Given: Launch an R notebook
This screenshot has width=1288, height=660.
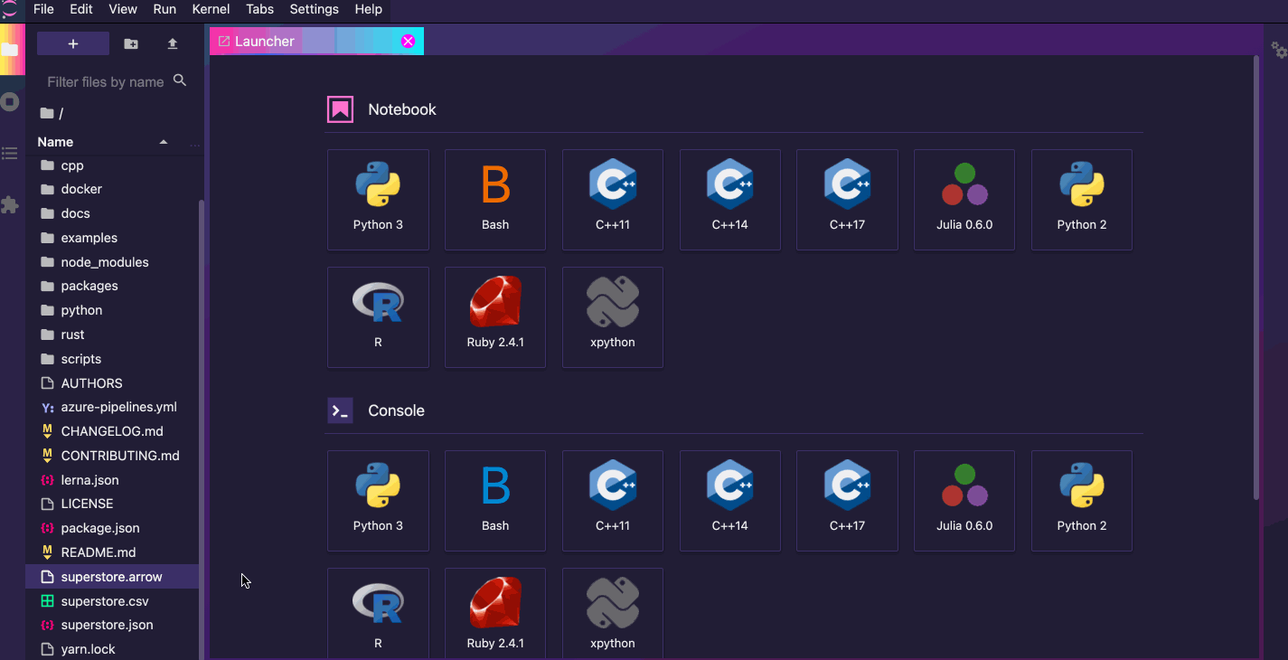Looking at the screenshot, I should pos(378,317).
